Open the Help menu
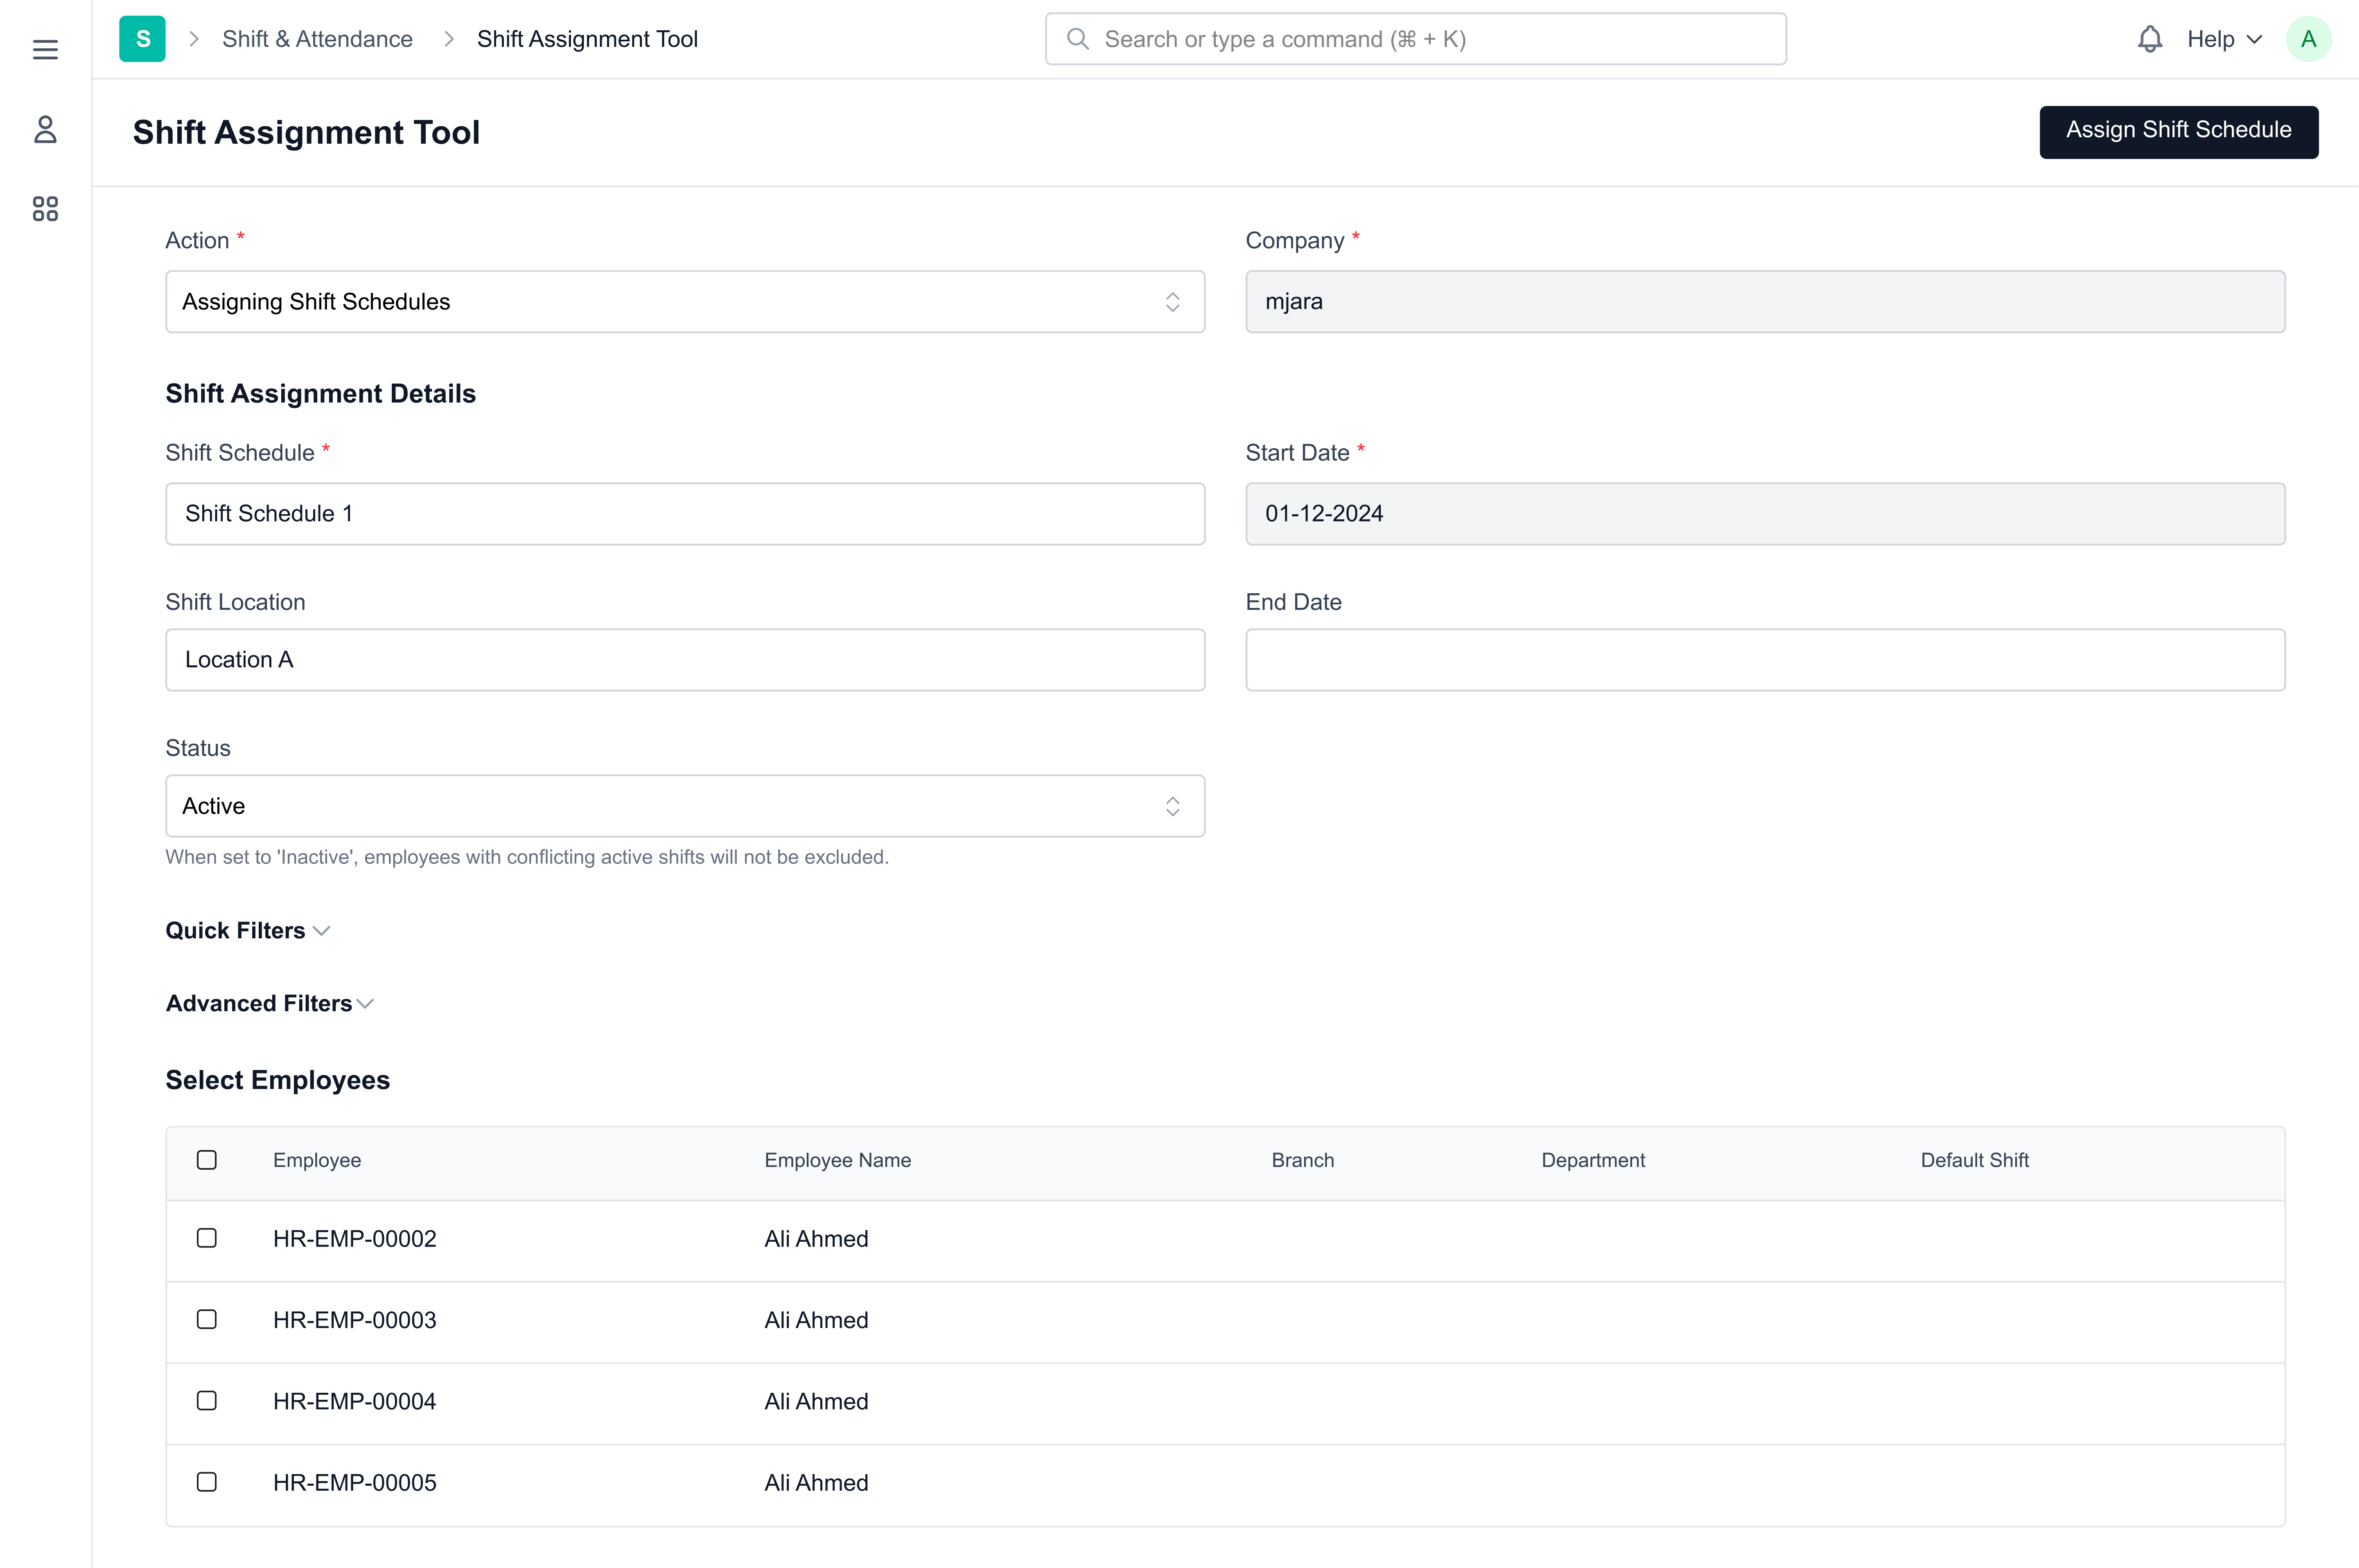The width and height of the screenshot is (2359, 1568). tap(2223, 39)
